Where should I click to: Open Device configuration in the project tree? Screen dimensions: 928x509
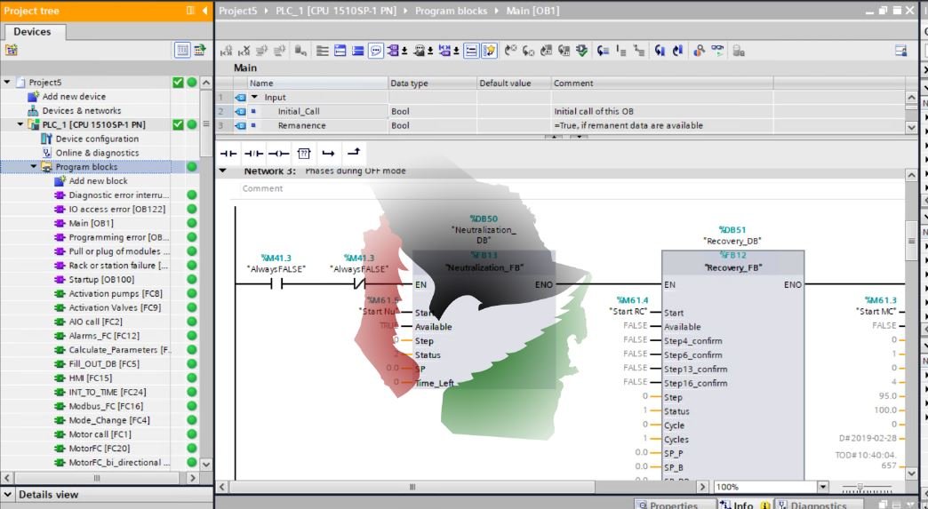click(96, 139)
